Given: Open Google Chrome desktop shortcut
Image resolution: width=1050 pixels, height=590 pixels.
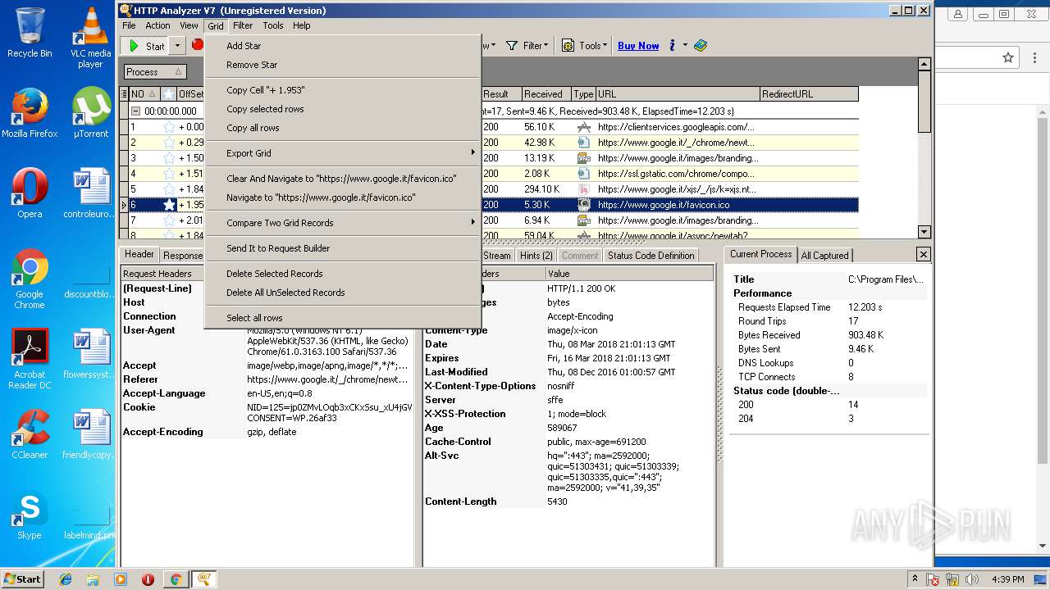Looking at the screenshot, I should coord(30,280).
